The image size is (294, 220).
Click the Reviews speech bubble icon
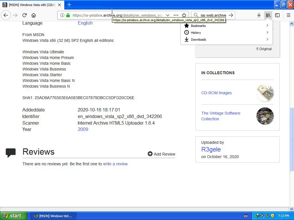11,153
